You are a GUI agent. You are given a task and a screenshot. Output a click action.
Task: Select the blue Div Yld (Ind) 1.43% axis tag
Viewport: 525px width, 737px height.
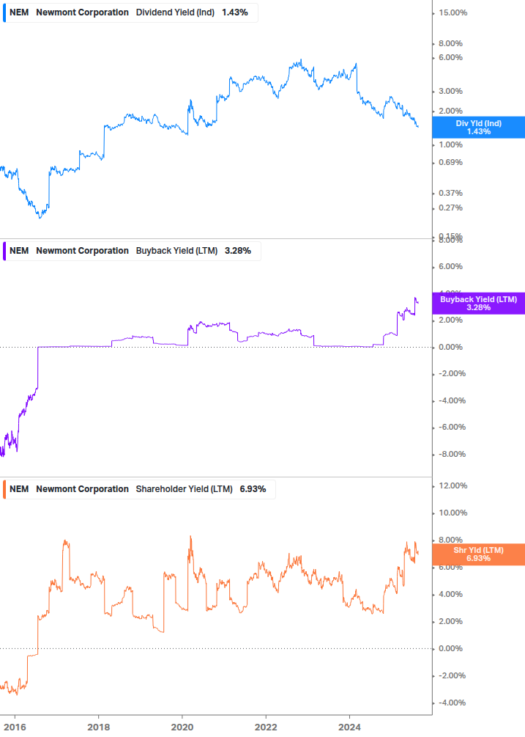click(x=478, y=128)
